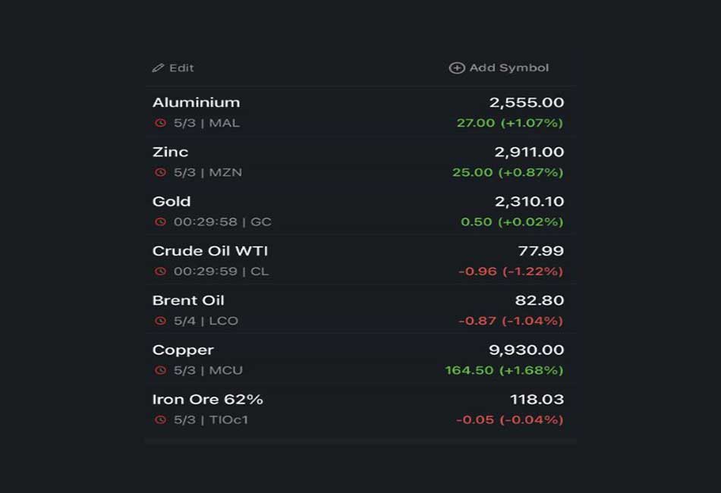
Task: Click the clock icon beside 00:29:58 | GC
Action: click(160, 222)
